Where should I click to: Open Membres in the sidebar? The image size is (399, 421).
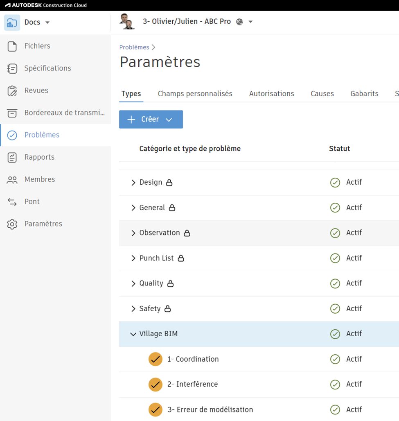coord(40,179)
